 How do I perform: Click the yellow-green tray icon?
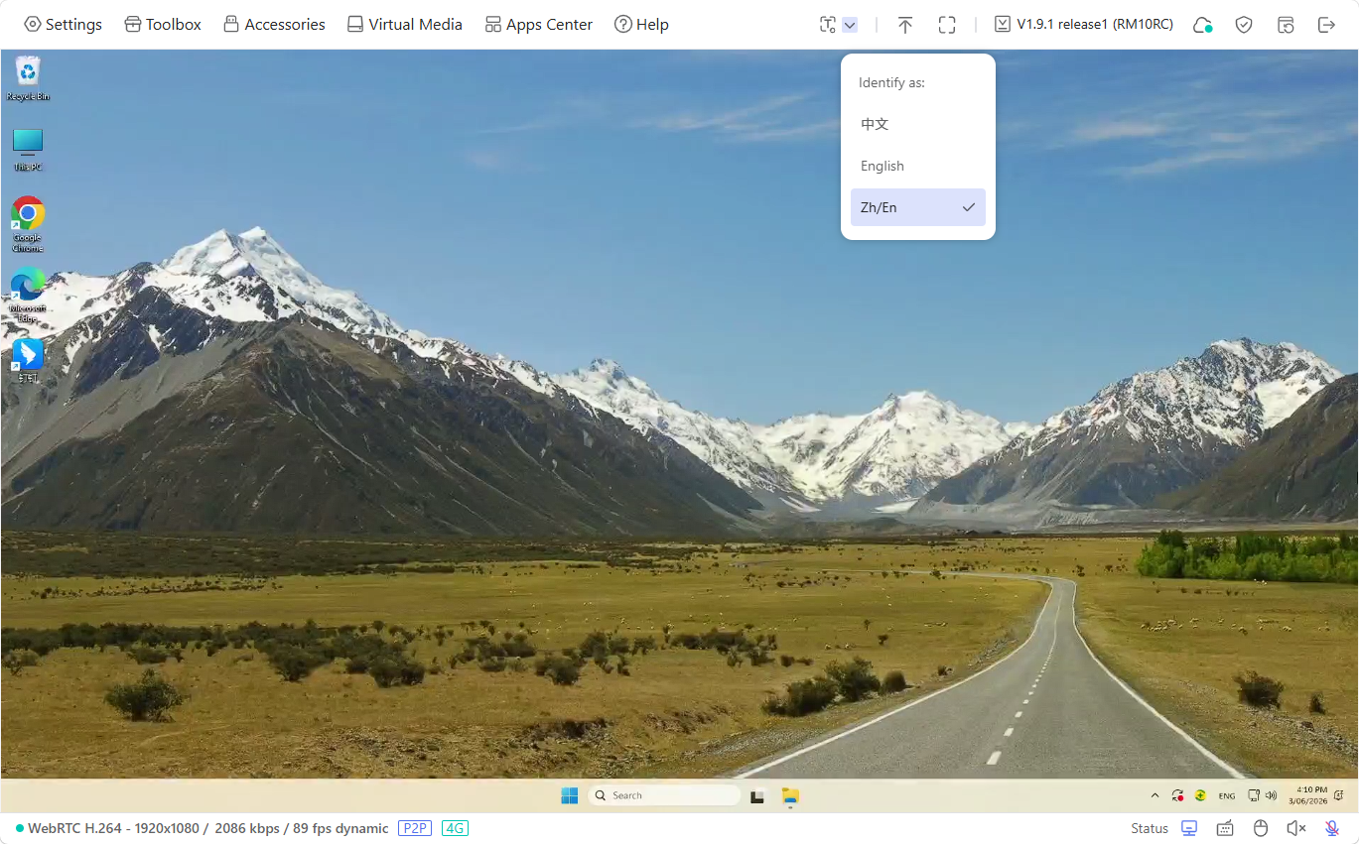(x=1200, y=795)
